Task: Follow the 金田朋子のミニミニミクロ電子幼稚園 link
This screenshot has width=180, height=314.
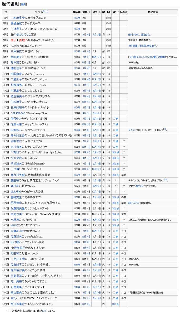Action: [147, 57]
